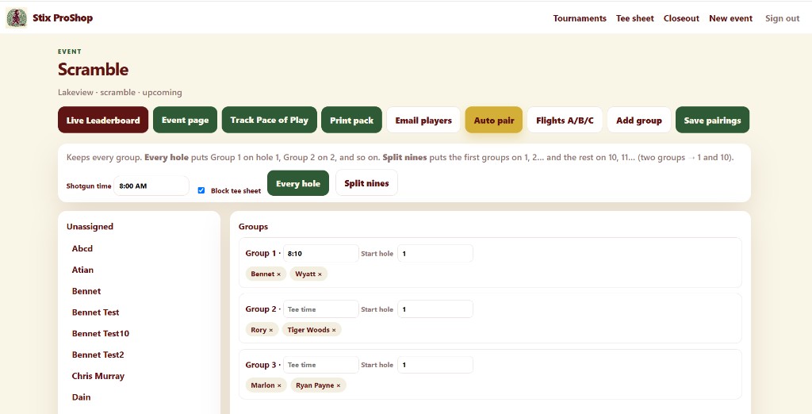
Task: Open the Tee sheet nav item
Action: pyautogui.click(x=635, y=18)
